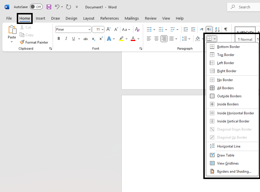Toggle Show/Hide paragraph marks
This screenshot has height=192, width=260.
point(226,29)
